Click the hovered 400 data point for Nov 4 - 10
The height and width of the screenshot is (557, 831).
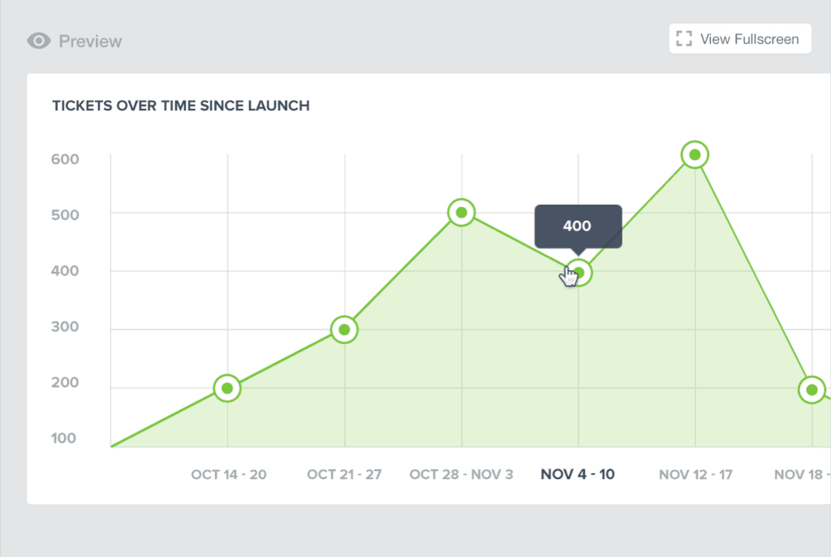(x=579, y=272)
